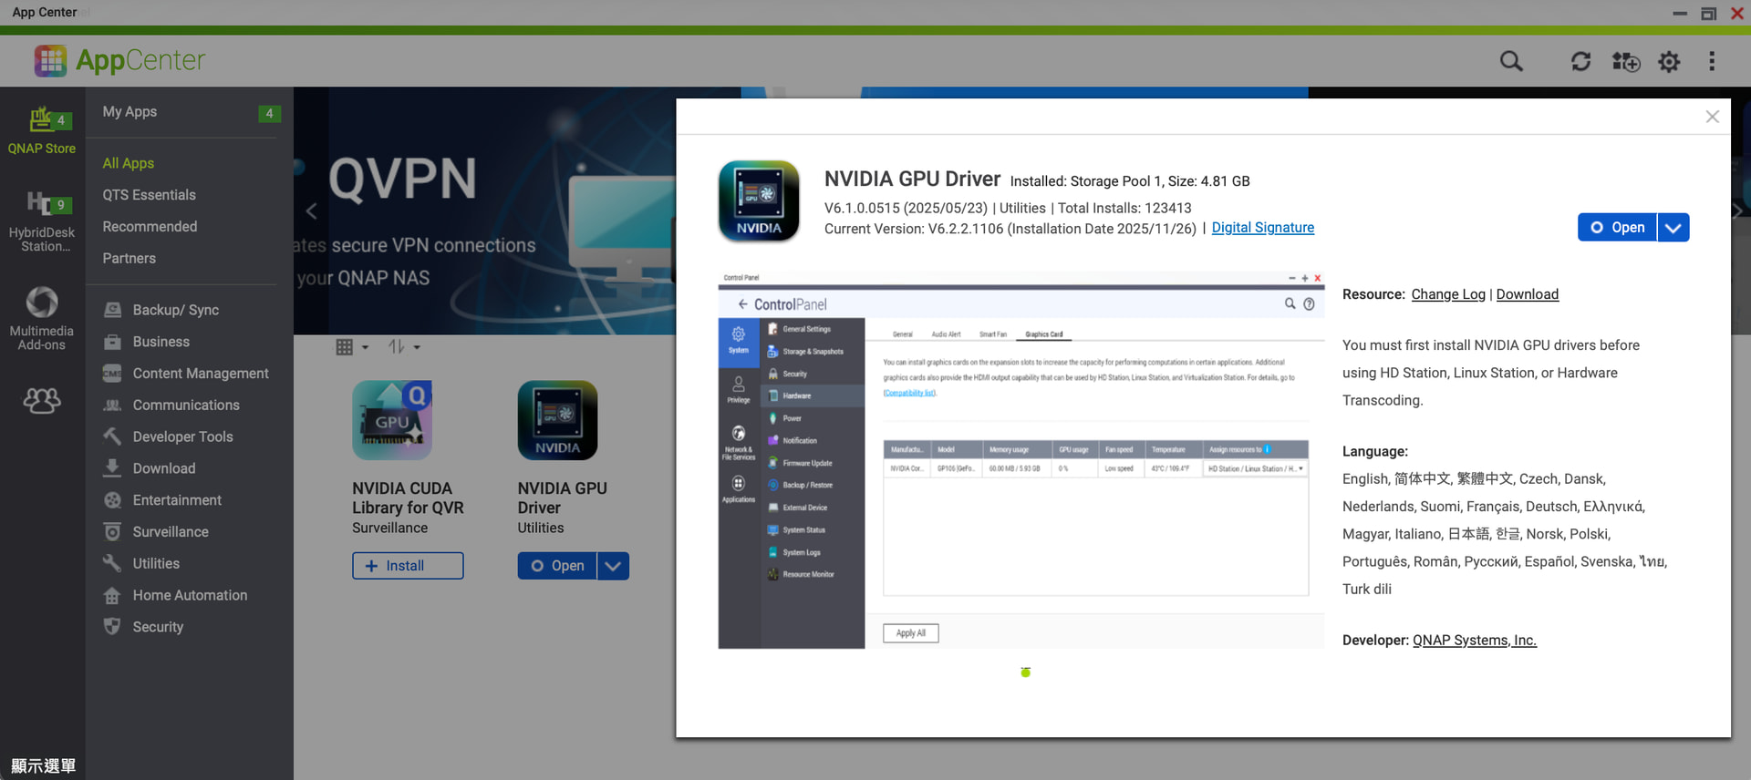
Task: View the Change Log link
Action: click(x=1447, y=294)
